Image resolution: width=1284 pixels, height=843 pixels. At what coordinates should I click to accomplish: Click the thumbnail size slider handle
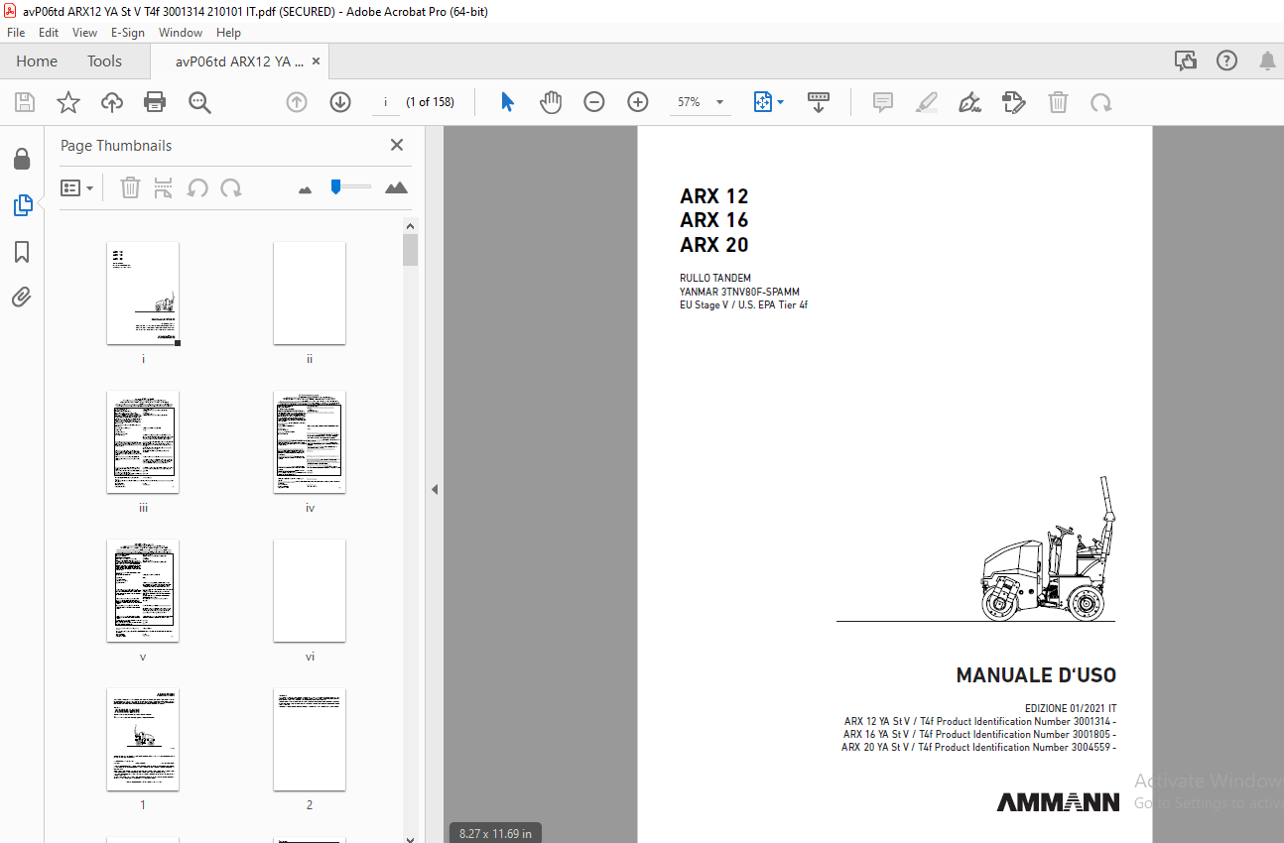336,186
